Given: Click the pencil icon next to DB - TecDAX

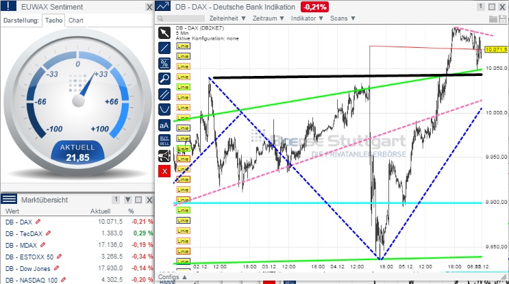Looking at the screenshot, I should point(49,233).
